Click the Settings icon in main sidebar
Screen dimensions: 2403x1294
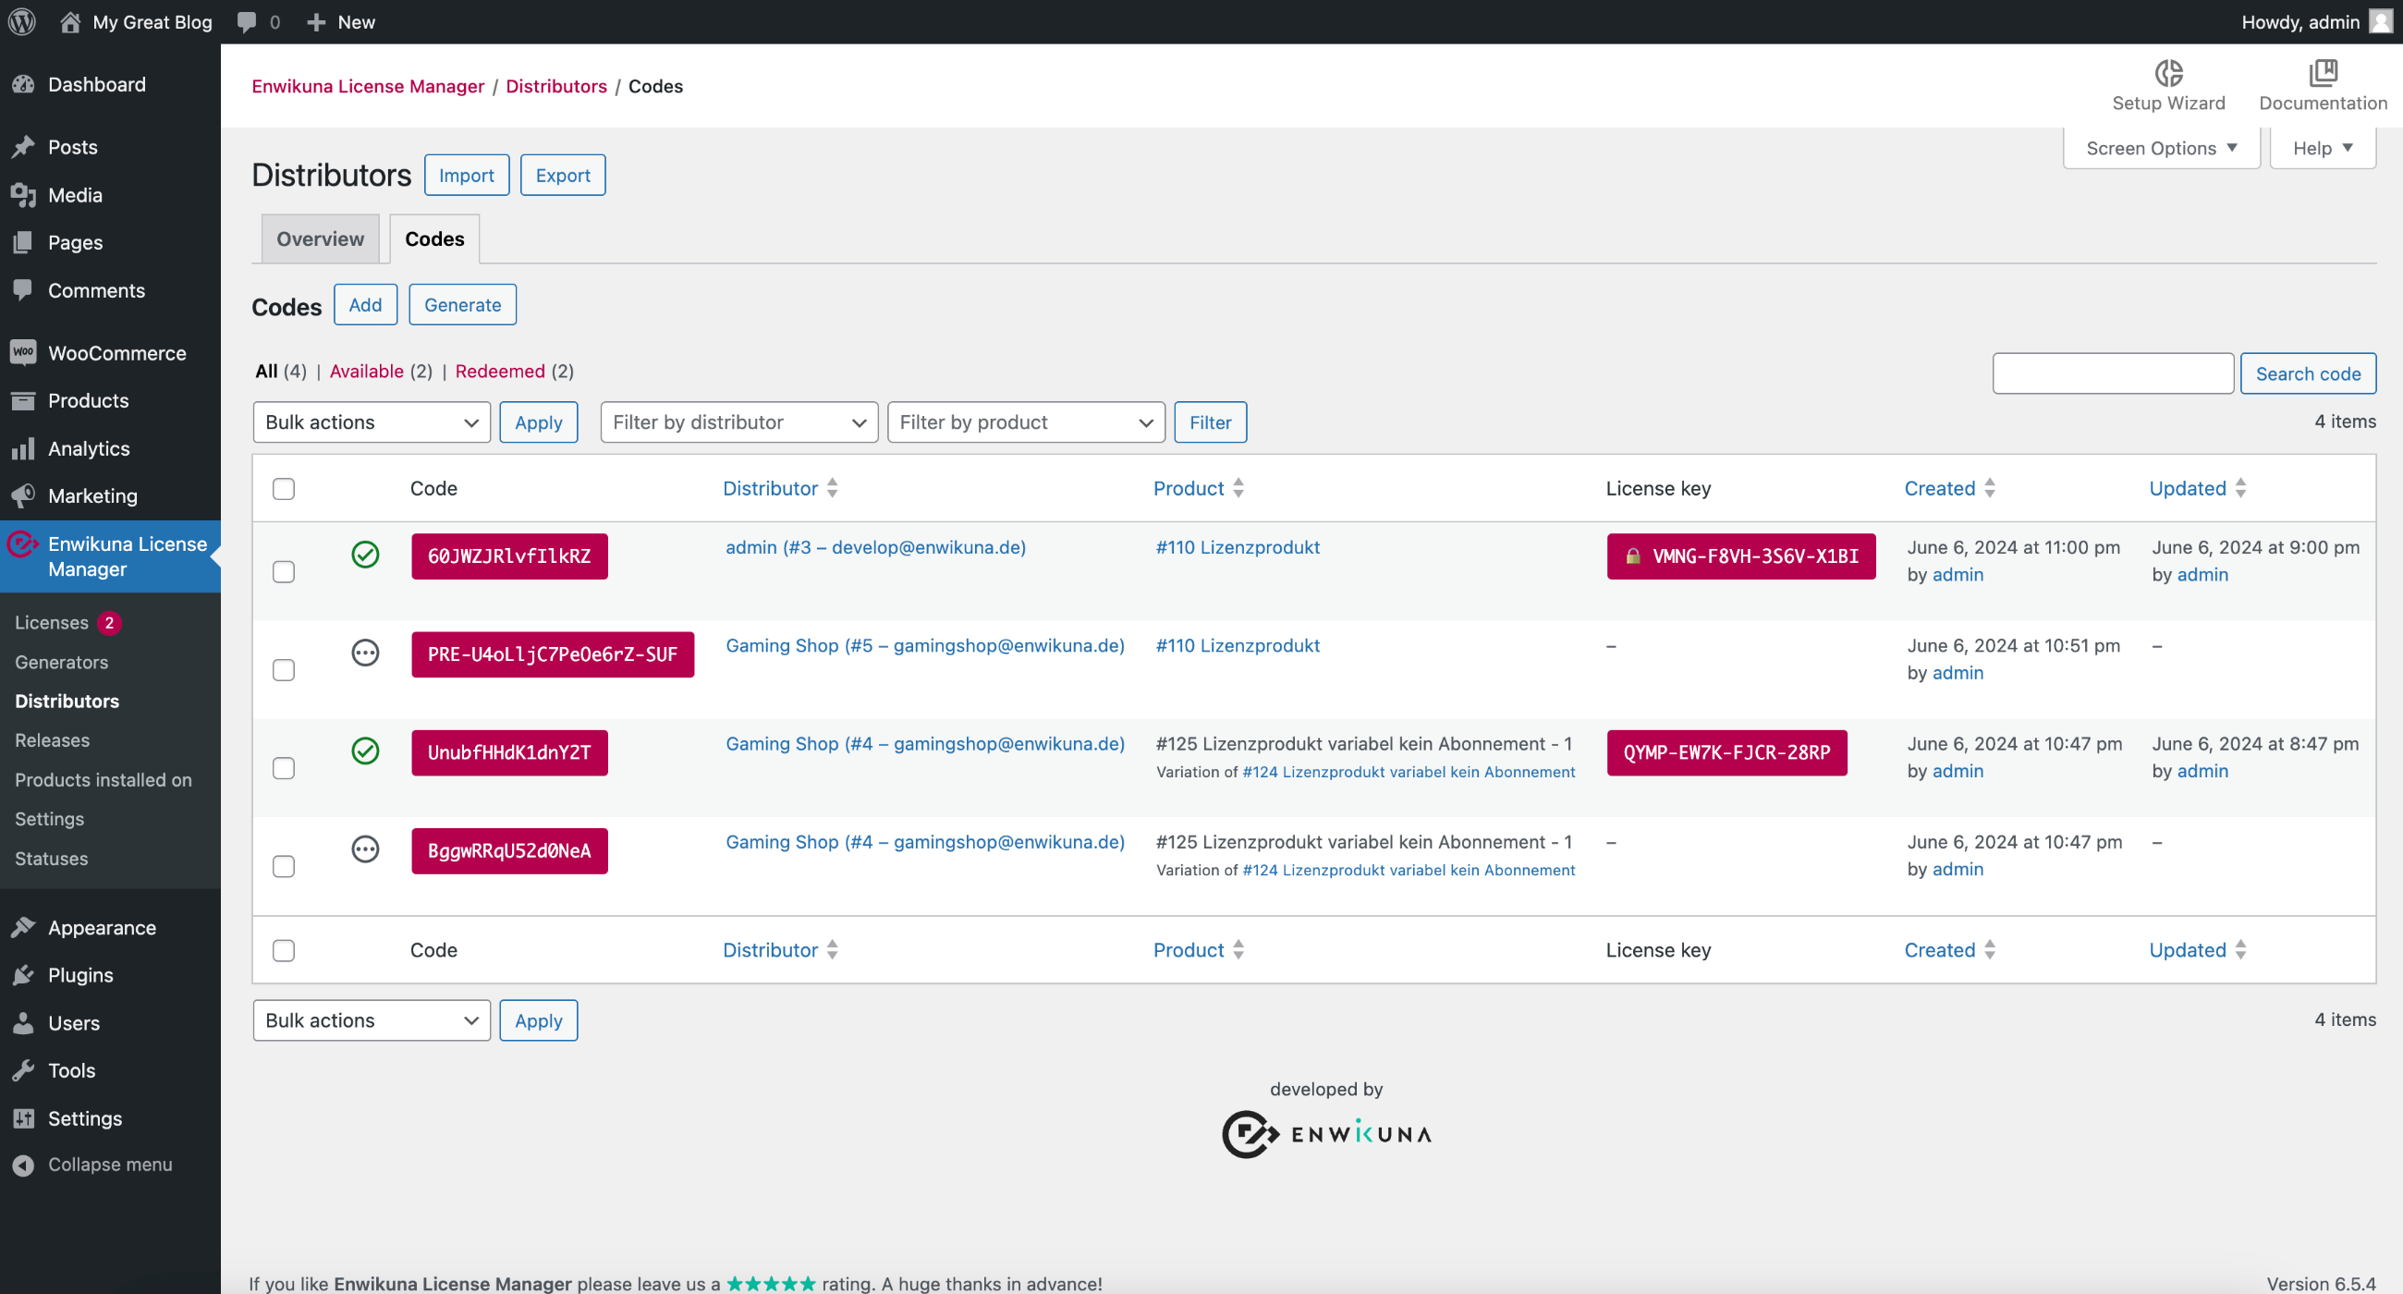23,1117
